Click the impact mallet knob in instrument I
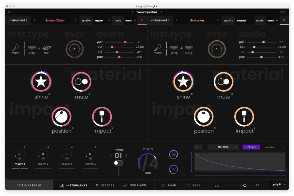 102,117
